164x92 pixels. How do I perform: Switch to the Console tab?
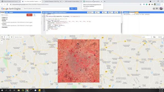point(132,12)
